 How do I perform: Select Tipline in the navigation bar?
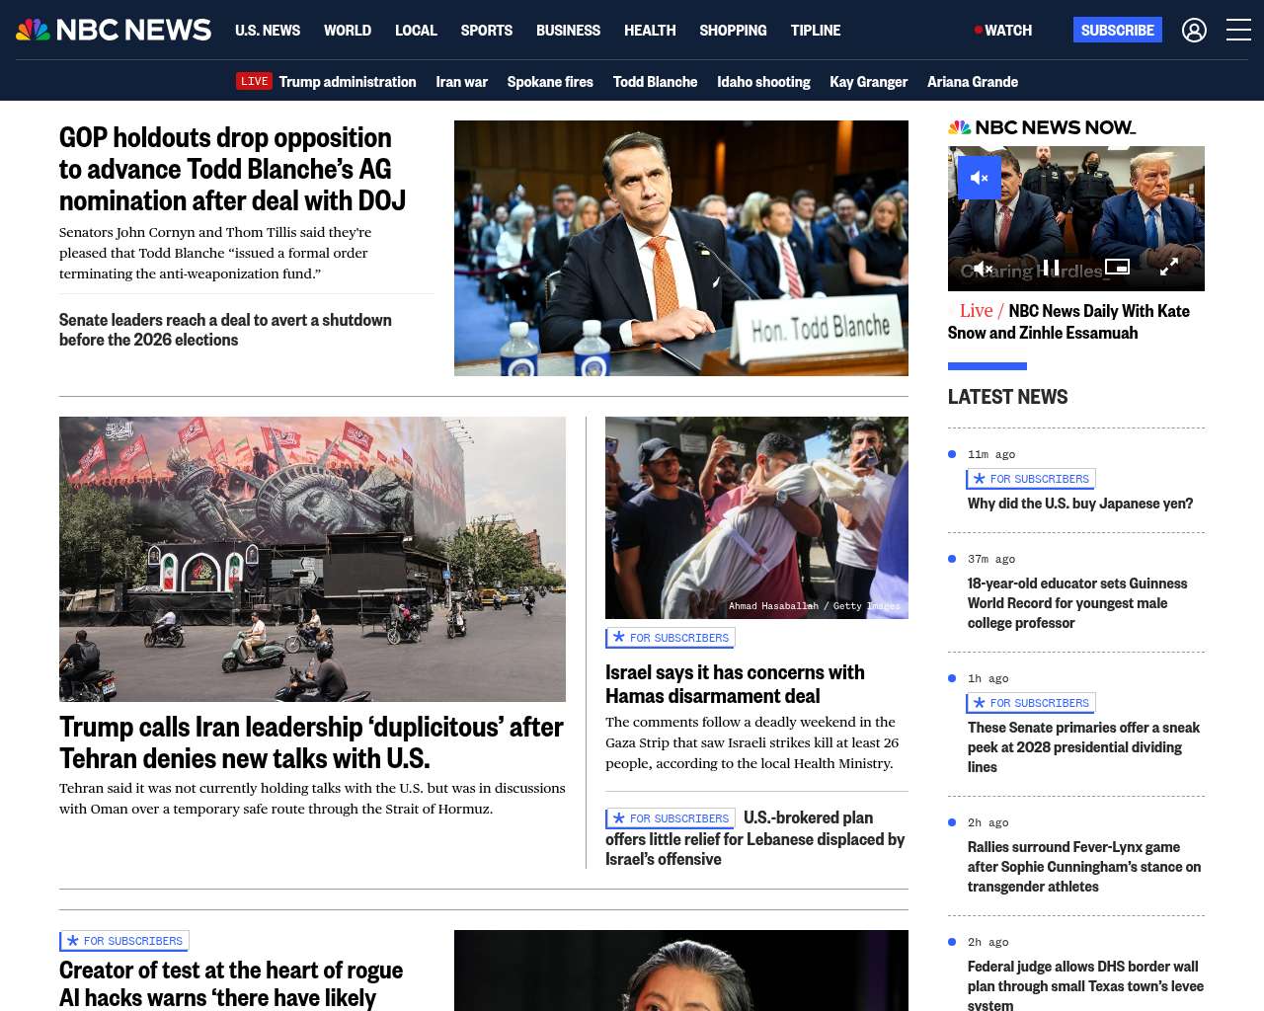816,31
